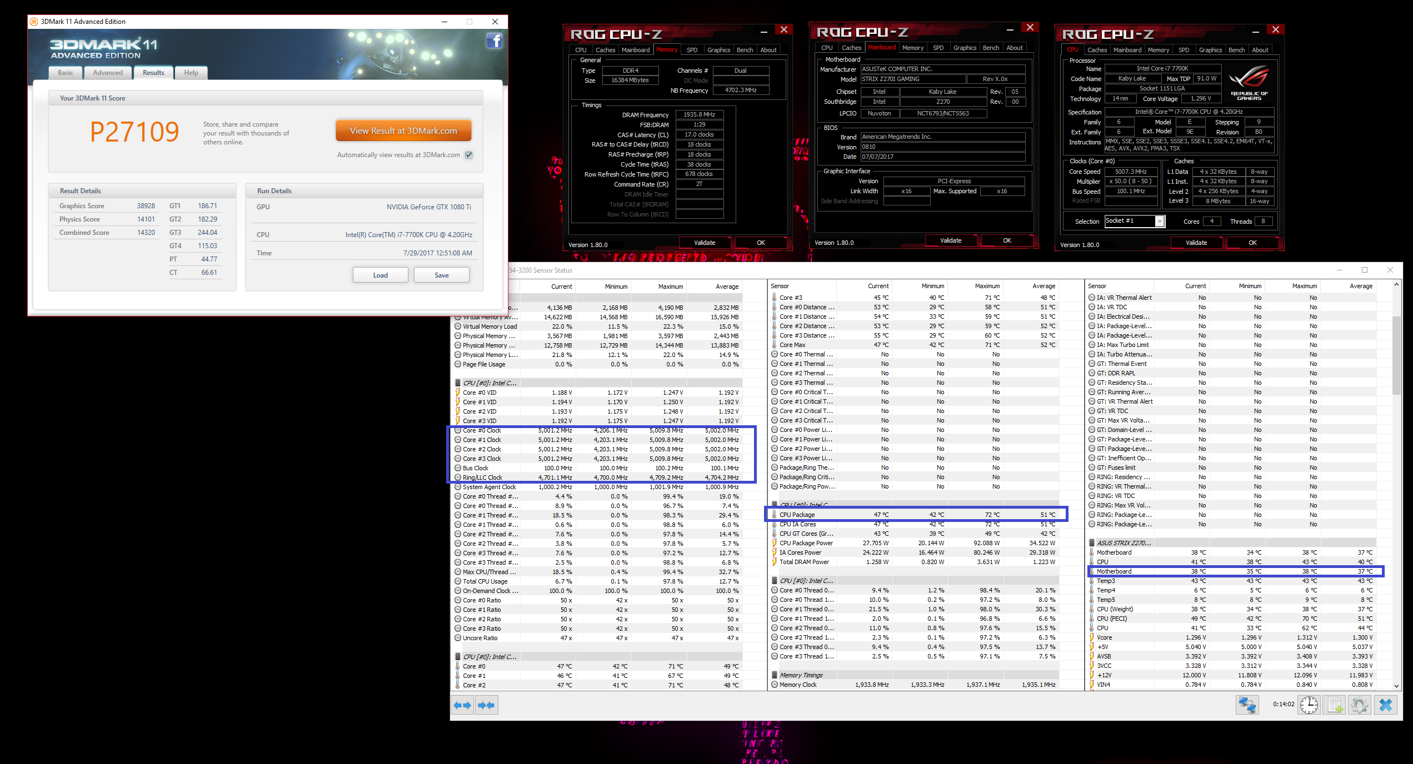Click the chip icon beside Memory Timings header

(774, 675)
